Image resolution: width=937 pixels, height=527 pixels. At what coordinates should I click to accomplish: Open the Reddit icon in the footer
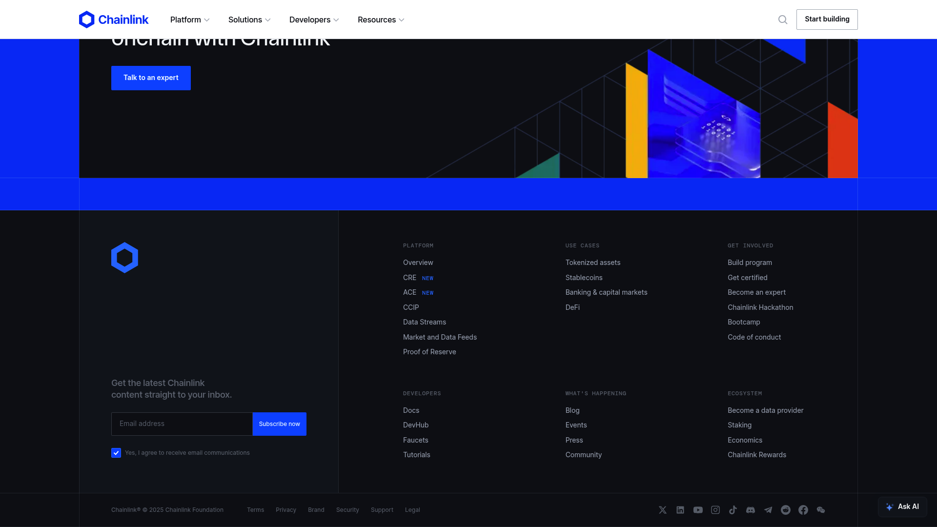click(x=786, y=510)
